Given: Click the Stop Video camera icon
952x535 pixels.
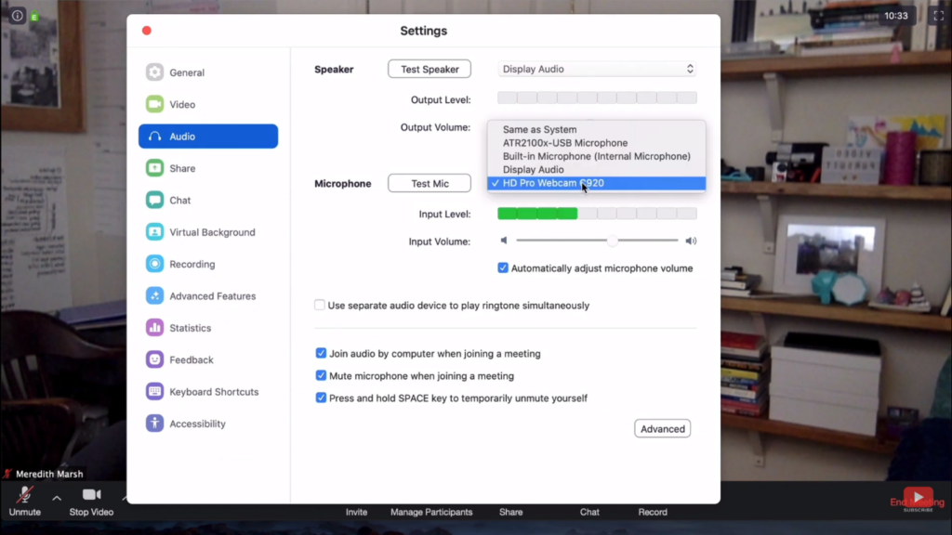Looking at the screenshot, I should (92, 494).
